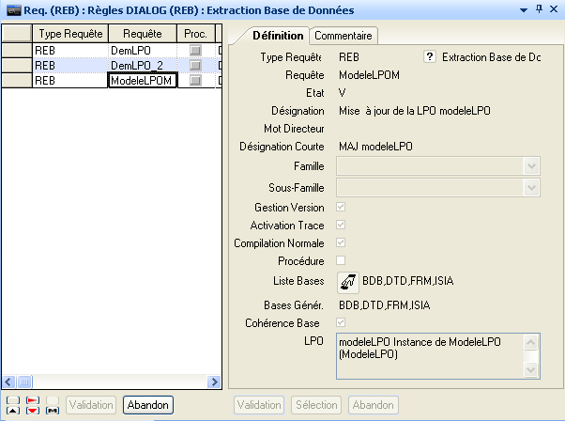Screen dimensions: 565x421
Task: Click the pin icon in the title bar
Action: 539,8
